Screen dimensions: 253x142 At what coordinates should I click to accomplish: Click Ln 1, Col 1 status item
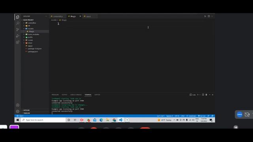tap(160, 116)
